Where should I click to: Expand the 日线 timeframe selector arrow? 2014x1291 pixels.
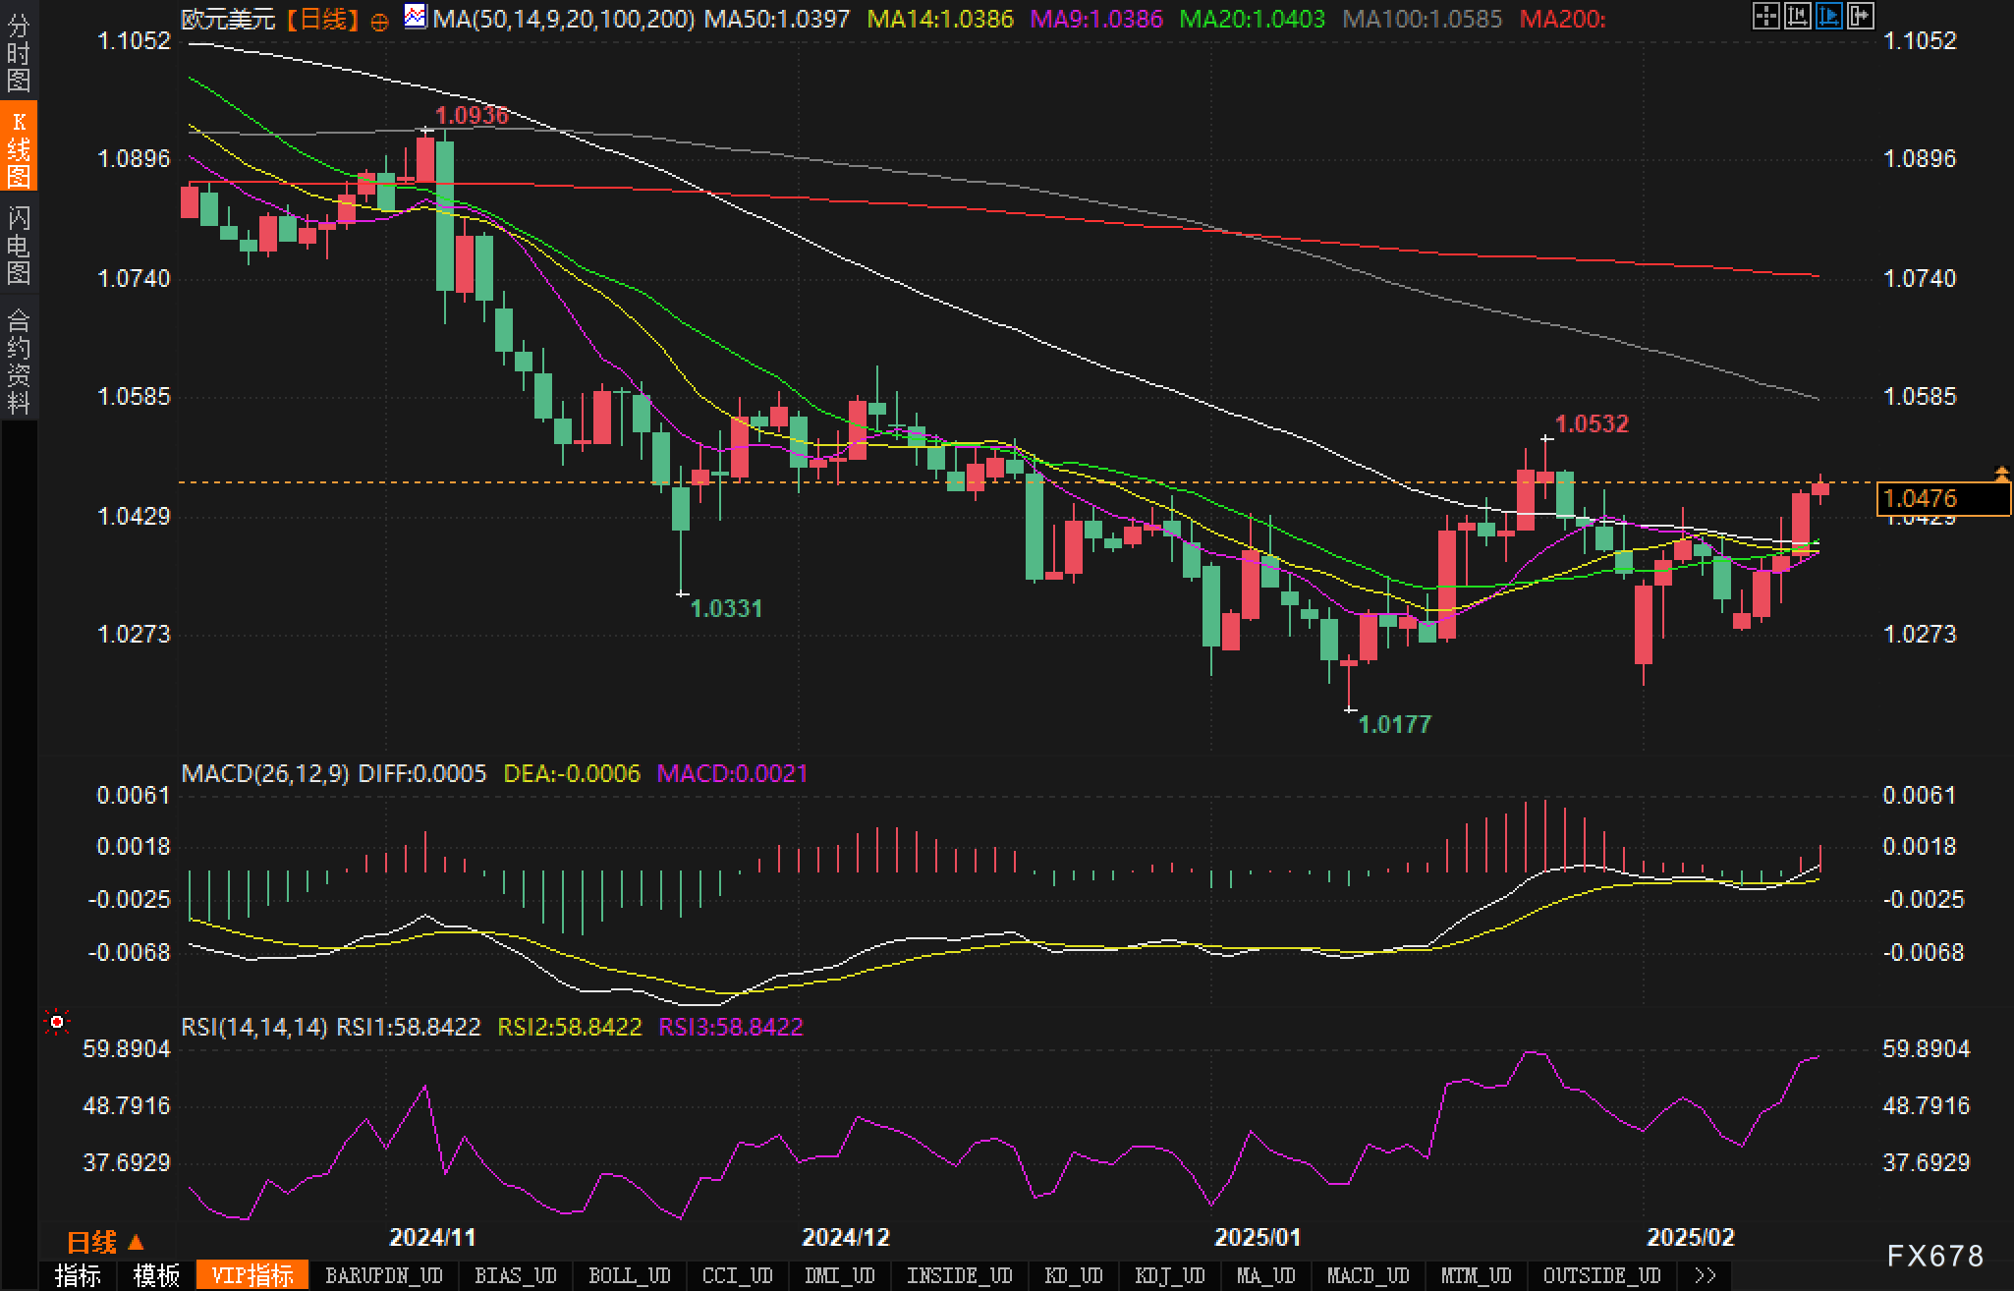[x=134, y=1243]
